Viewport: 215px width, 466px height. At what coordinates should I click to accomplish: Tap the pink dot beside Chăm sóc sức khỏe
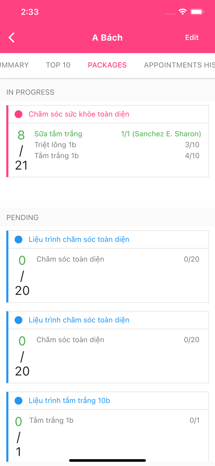19,114
